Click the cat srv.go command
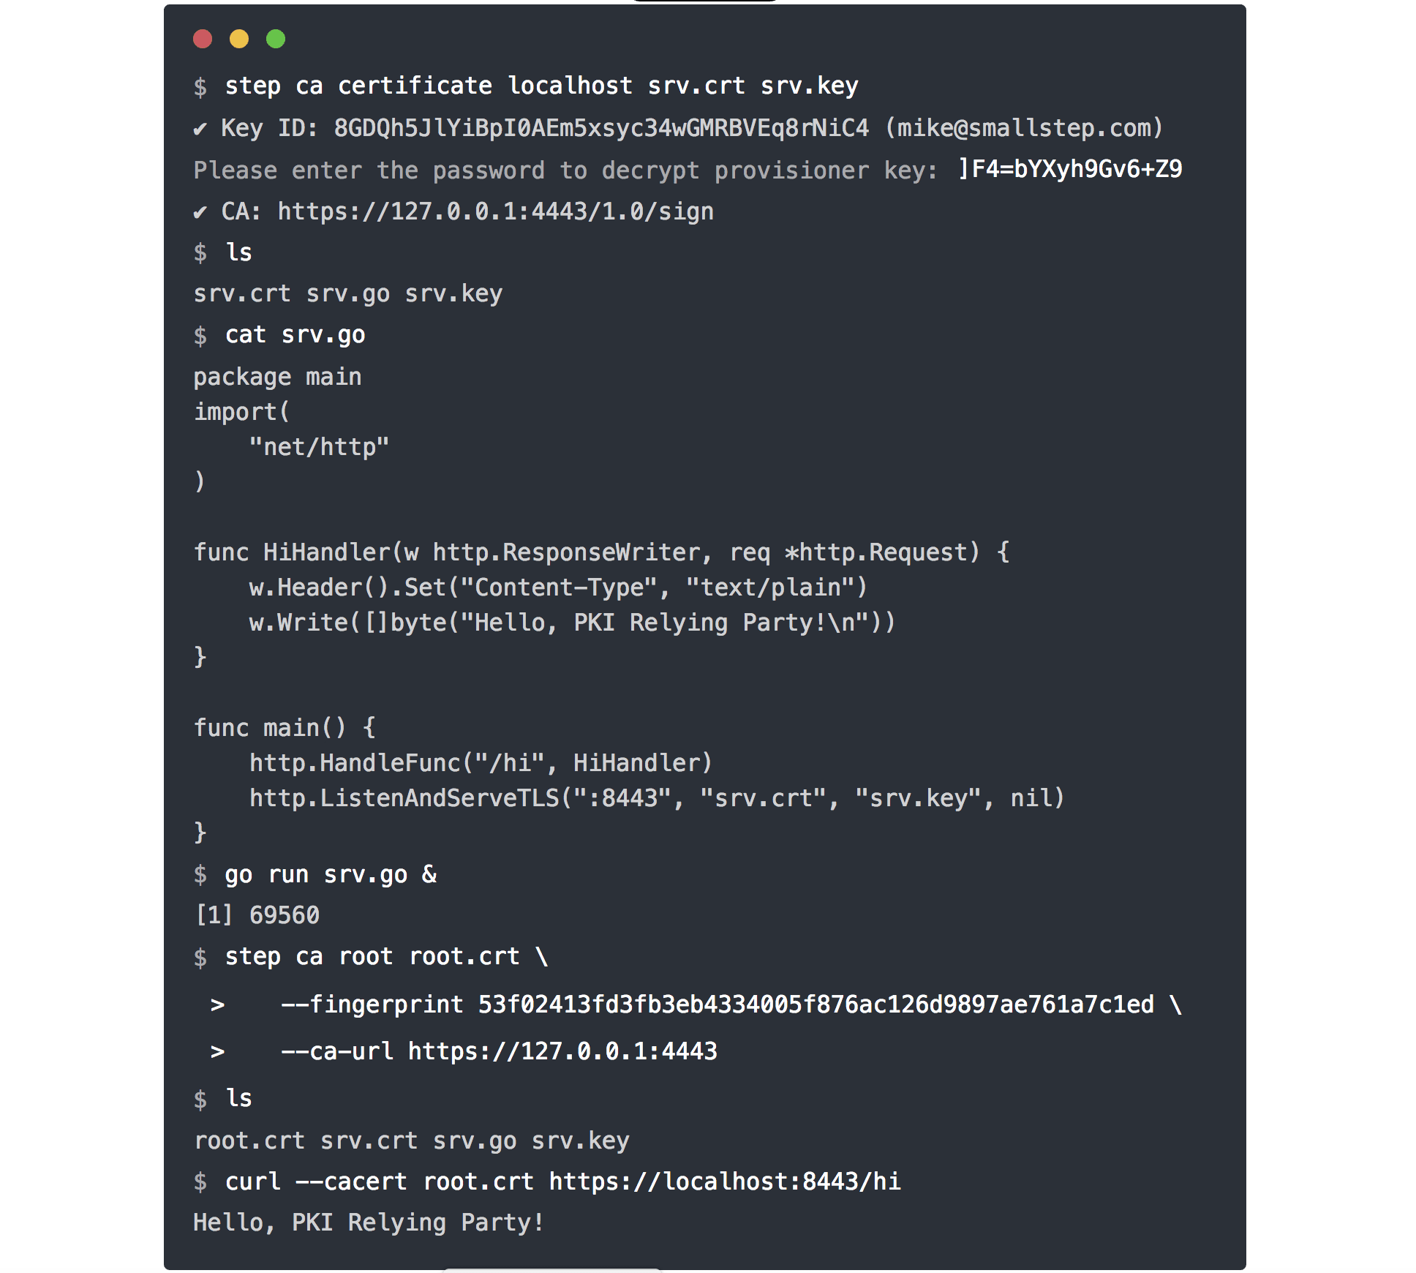The height and width of the screenshot is (1273, 1416). [295, 335]
